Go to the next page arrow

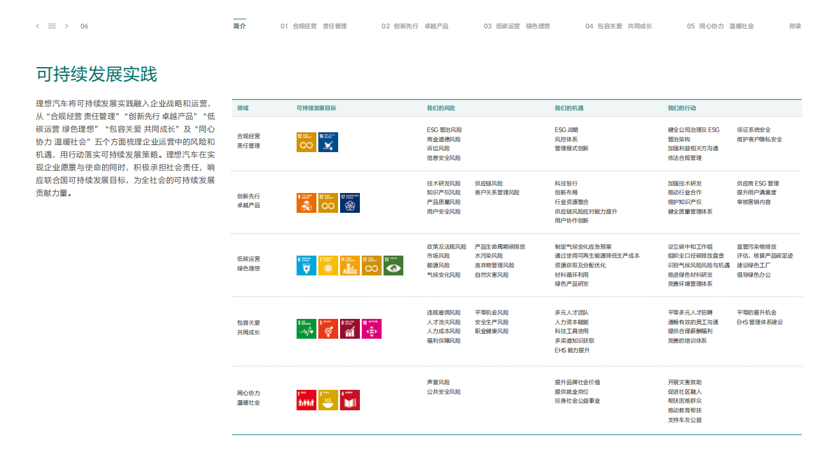[66, 26]
